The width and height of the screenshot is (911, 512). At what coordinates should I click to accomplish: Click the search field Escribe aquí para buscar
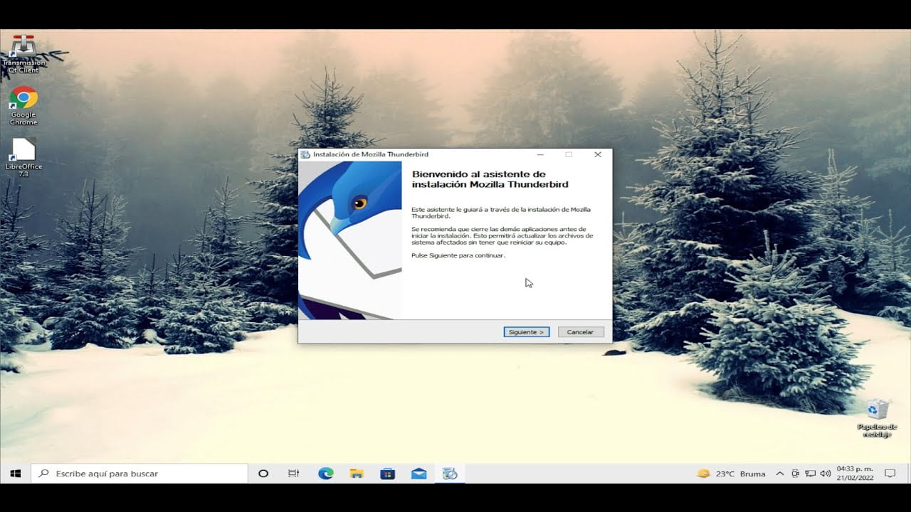[x=139, y=473]
